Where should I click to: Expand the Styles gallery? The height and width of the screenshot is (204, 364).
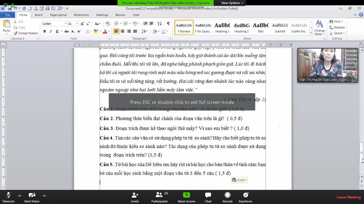point(311,33)
